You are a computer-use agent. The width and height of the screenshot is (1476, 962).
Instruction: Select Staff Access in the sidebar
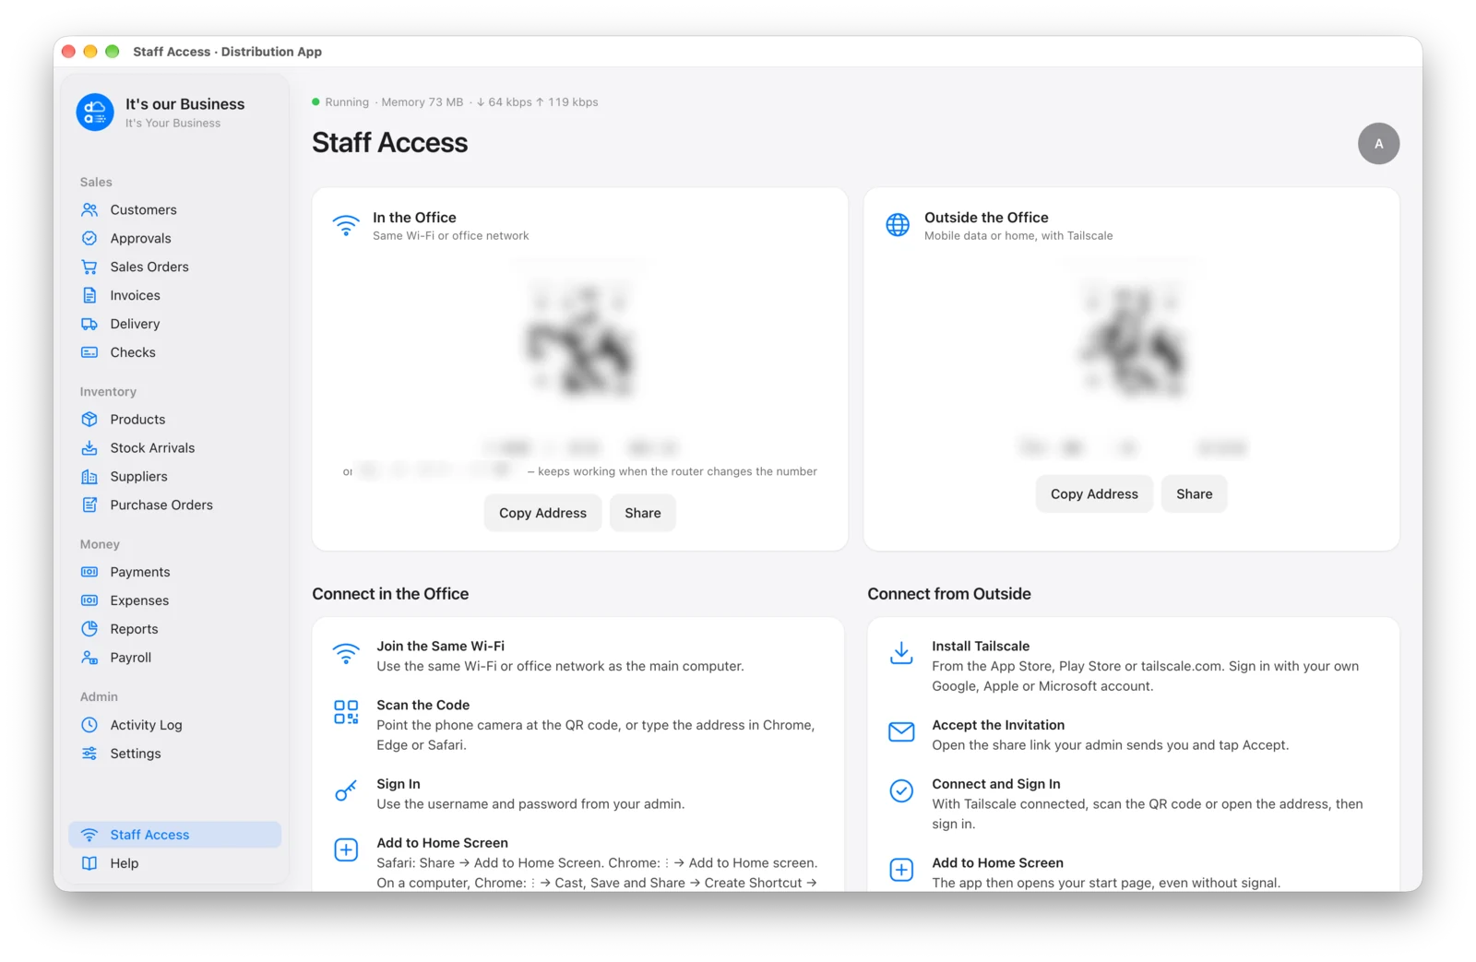(174, 835)
